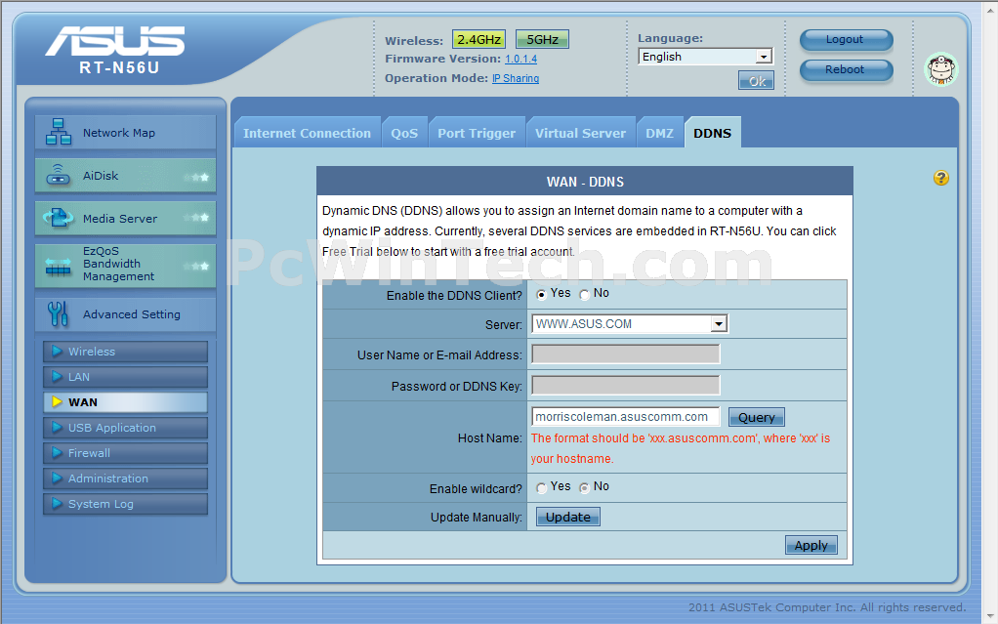Select the DDNS tab
Viewport: 998px width, 624px height.
coord(712,133)
